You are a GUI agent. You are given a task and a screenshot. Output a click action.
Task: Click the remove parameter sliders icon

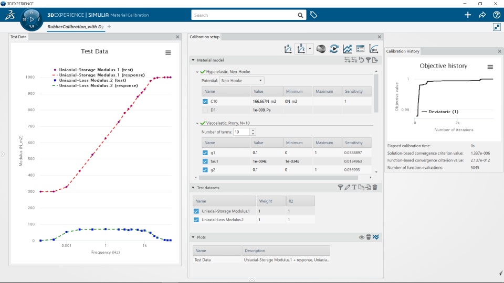tap(354, 60)
